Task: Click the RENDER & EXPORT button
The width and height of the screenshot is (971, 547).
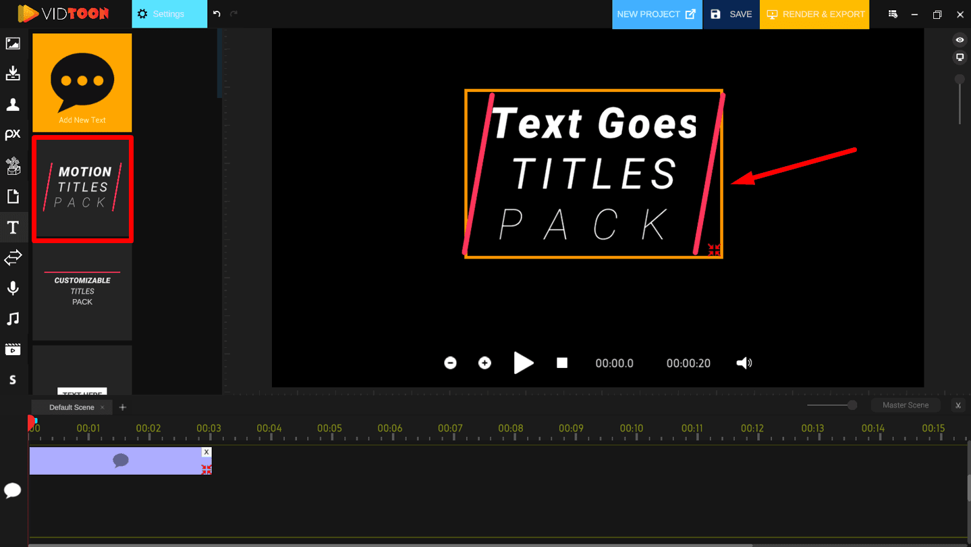Action: tap(814, 14)
